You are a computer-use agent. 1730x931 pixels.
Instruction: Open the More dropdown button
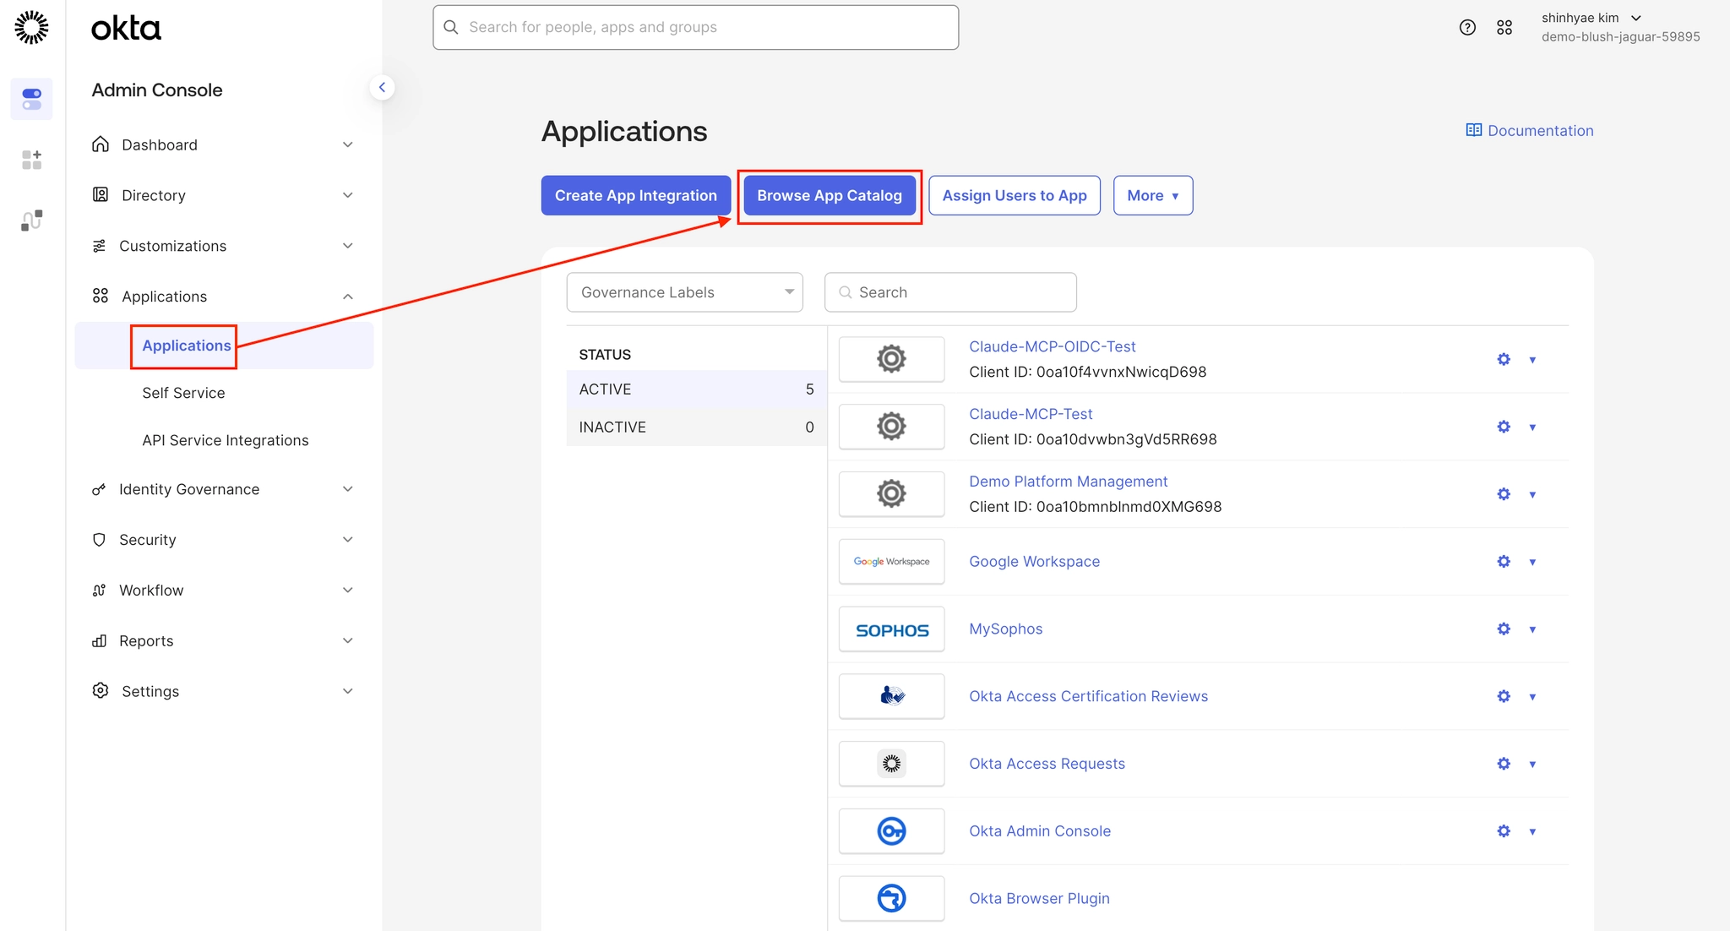pyautogui.click(x=1152, y=195)
